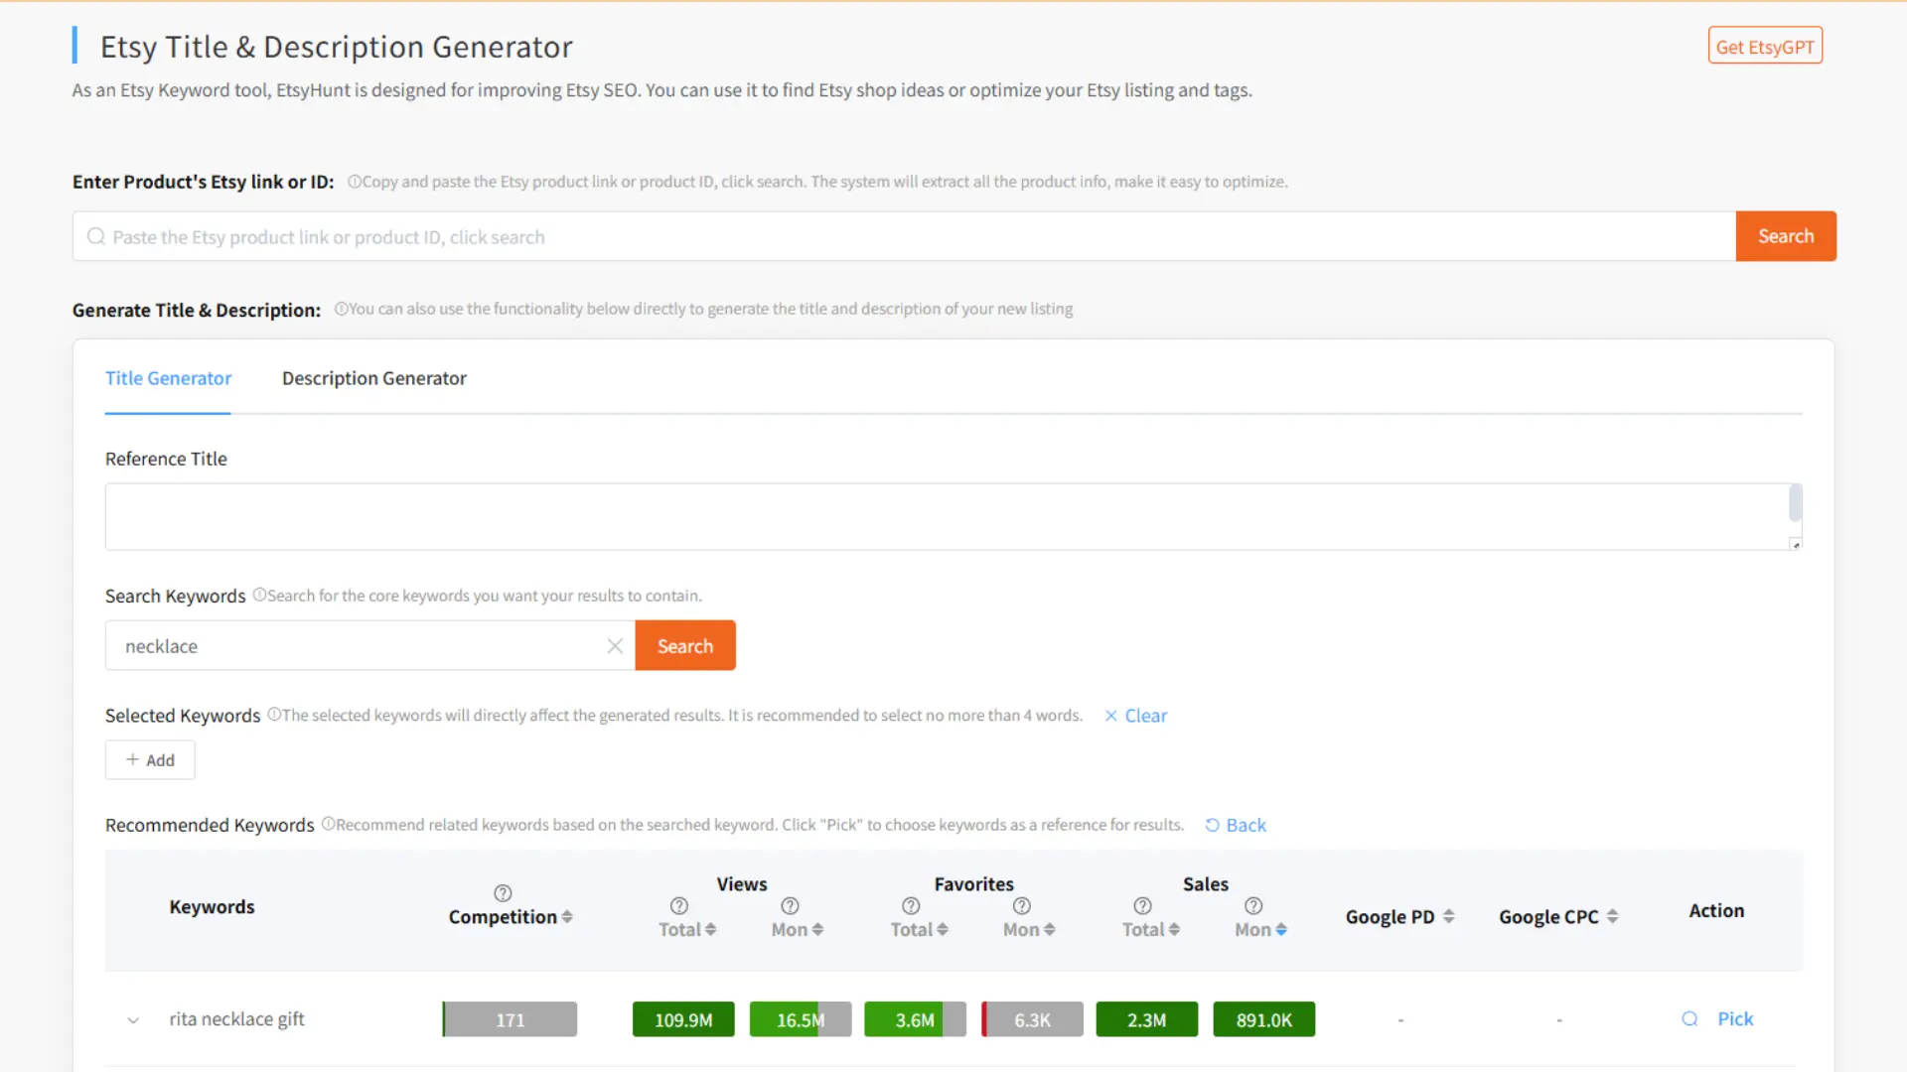This screenshot has height=1072, width=1907.
Task: Sort keywords by Competition using its arrows
Action: [566, 916]
